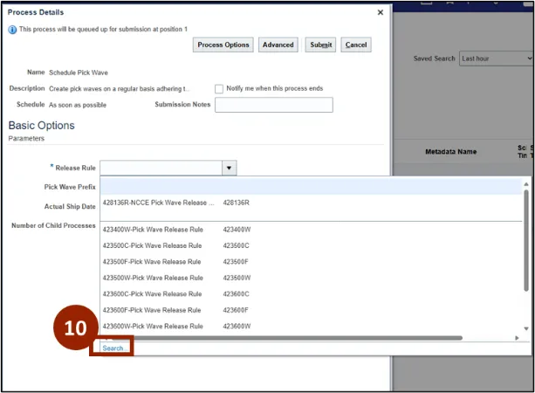
Task: Click the list scroll up arrow
Action: [525, 185]
